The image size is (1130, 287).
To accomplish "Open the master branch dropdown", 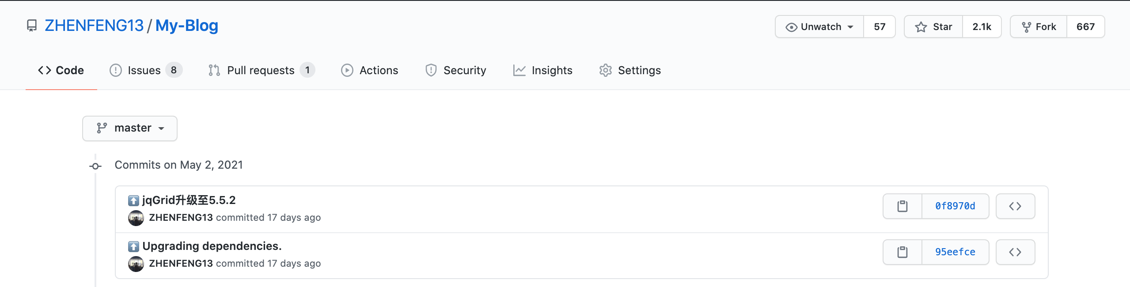I will tap(130, 128).
